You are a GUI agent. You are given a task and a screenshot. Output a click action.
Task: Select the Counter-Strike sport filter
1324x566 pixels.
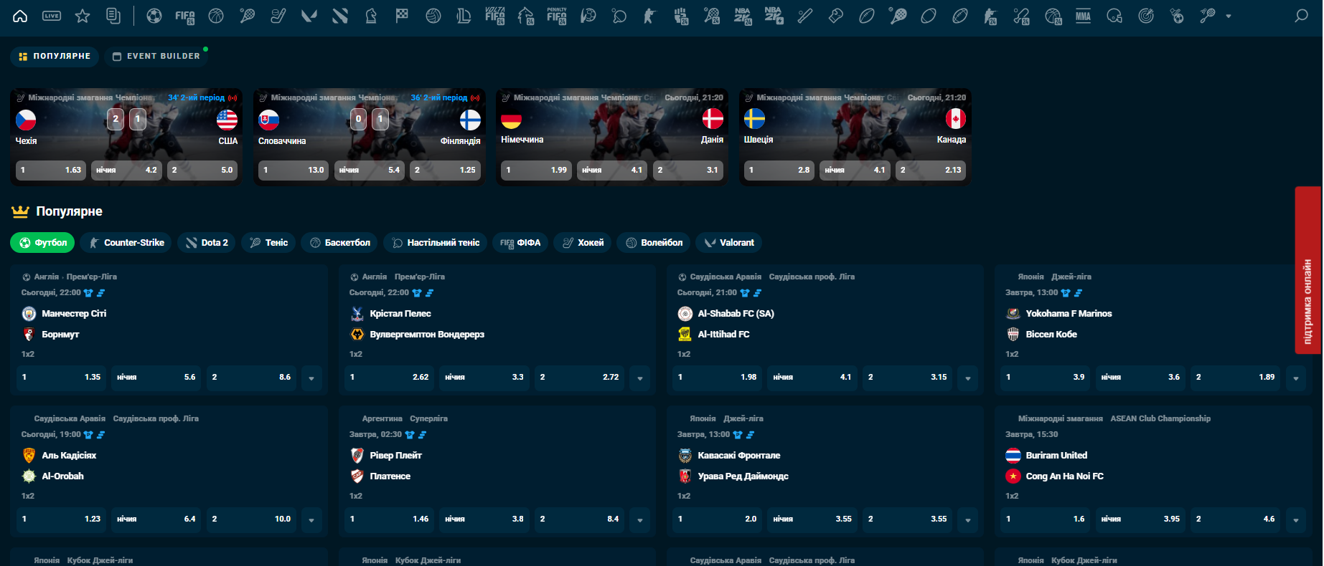[x=126, y=243]
